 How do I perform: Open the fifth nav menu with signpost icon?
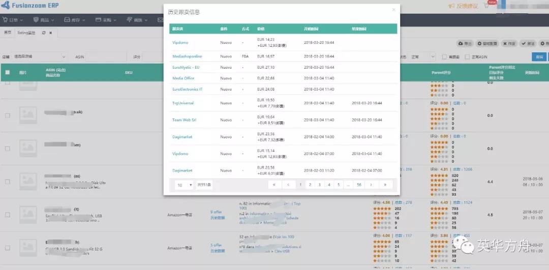[137, 20]
